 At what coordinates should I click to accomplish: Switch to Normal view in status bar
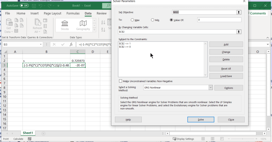[203, 139]
